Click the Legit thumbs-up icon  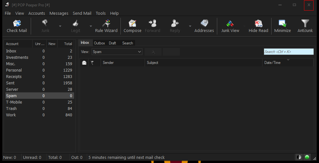[x=75, y=23]
